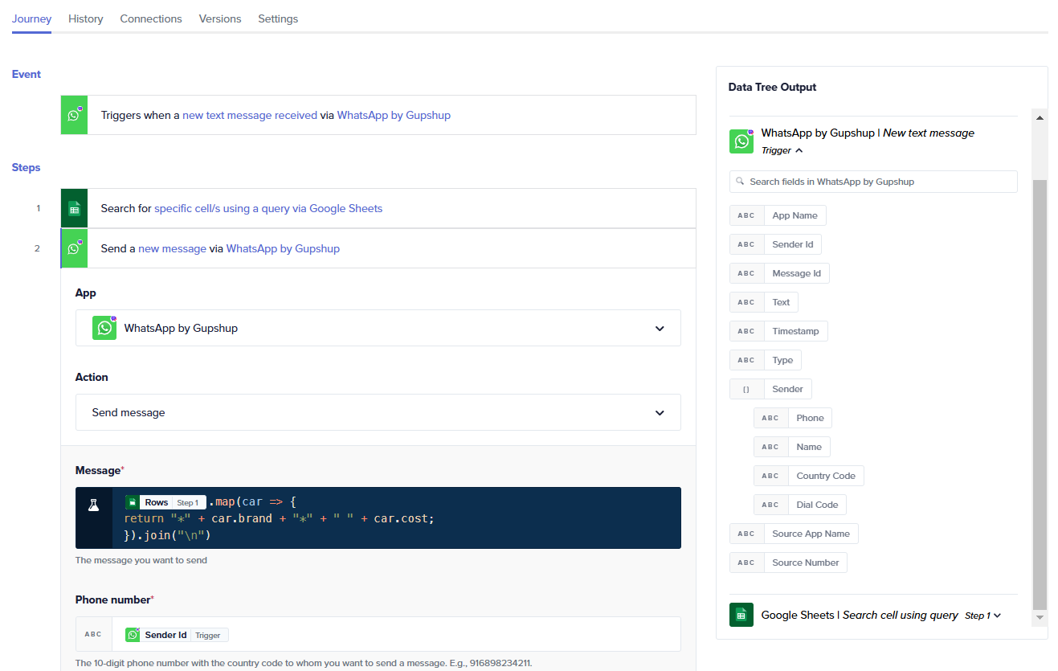Select the App Name field label
Image resolution: width=1058 pixels, height=671 pixels.
point(795,215)
